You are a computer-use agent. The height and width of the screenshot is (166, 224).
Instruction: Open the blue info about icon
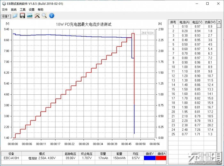pyautogui.click(x=52, y=16)
